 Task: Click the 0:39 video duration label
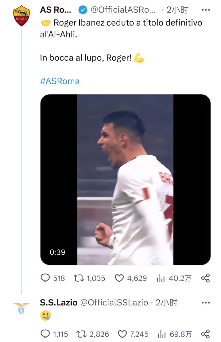(x=57, y=252)
